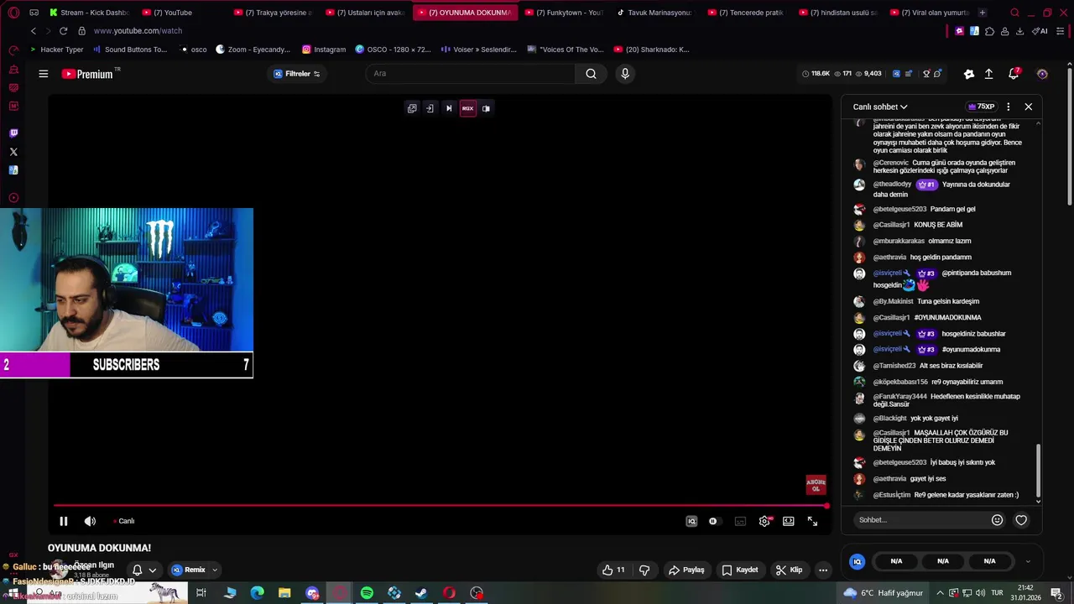Open Instagram bookmark
Image resolution: width=1074 pixels, height=604 pixels.
(x=324, y=49)
